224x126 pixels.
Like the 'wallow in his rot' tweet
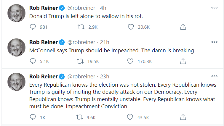pyautogui.click(x=130, y=27)
